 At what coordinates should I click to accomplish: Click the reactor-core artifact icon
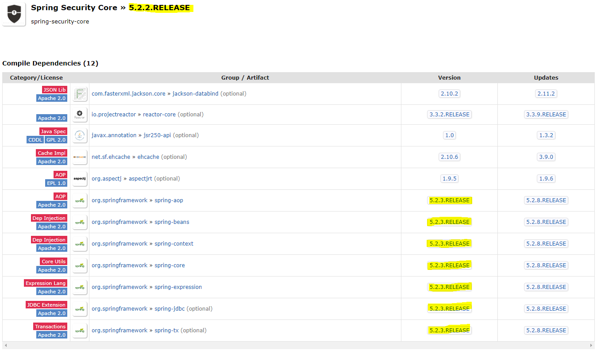coord(80,115)
